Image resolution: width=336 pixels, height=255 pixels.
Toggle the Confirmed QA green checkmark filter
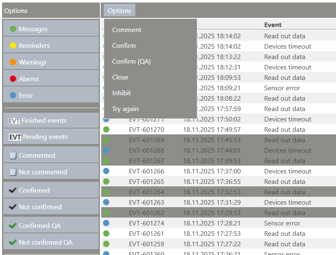click(x=14, y=224)
